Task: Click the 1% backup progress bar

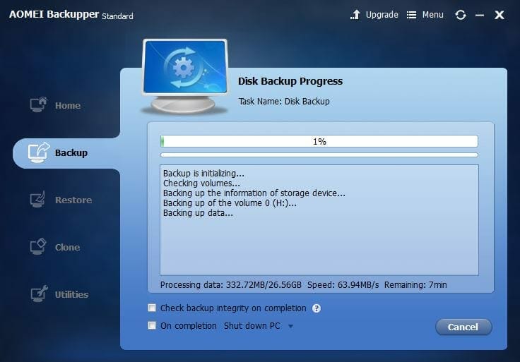Action: [319, 141]
